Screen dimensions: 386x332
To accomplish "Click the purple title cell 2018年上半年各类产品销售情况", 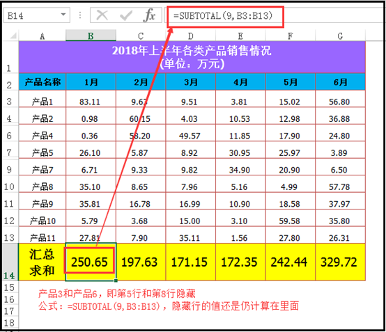I will [192, 57].
